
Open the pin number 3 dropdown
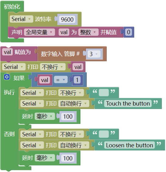pos(94,54)
